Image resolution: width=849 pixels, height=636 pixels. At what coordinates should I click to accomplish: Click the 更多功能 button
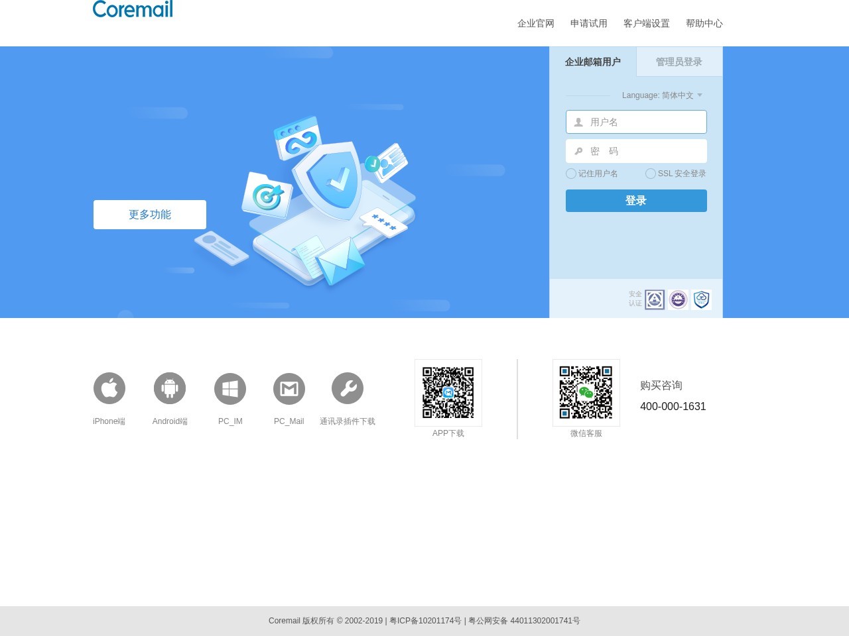150,215
